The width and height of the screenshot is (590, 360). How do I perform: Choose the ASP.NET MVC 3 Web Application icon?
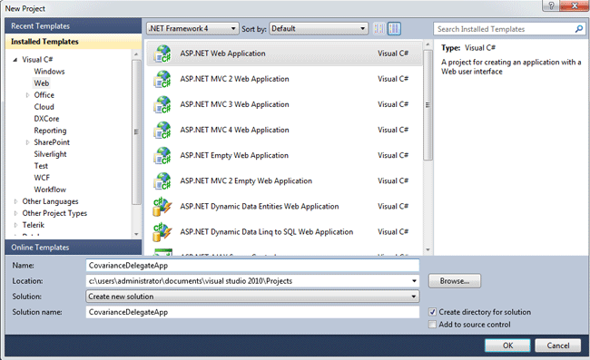click(x=162, y=104)
